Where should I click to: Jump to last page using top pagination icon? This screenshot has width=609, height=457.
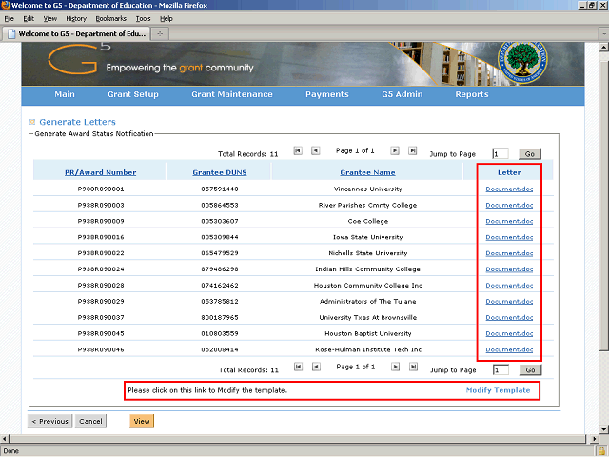pyautogui.click(x=412, y=150)
